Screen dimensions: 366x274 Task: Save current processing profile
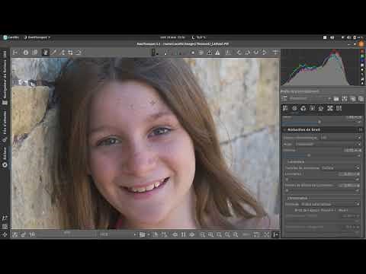click(x=345, y=99)
